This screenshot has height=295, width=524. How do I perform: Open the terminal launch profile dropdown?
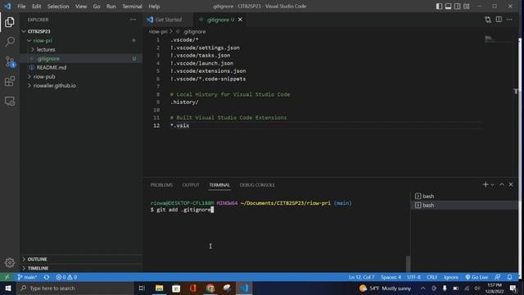(x=492, y=185)
